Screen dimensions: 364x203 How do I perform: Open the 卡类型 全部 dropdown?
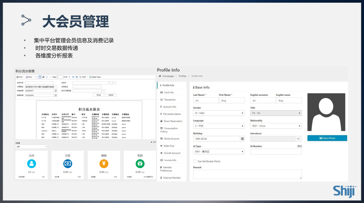click(32, 147)
